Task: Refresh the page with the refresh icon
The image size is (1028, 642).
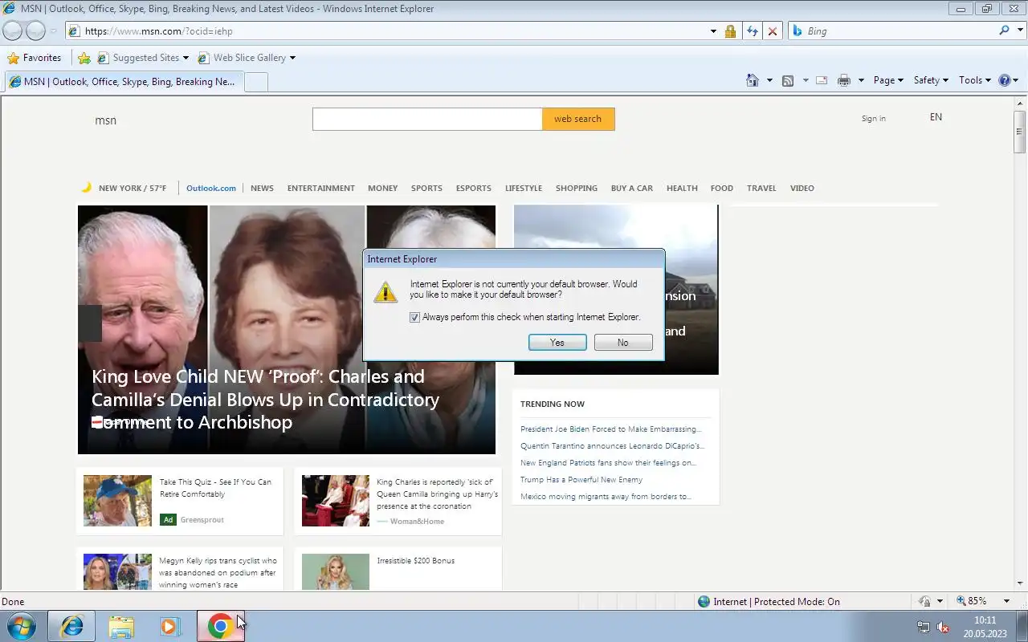Action: (x=752, y=30)
